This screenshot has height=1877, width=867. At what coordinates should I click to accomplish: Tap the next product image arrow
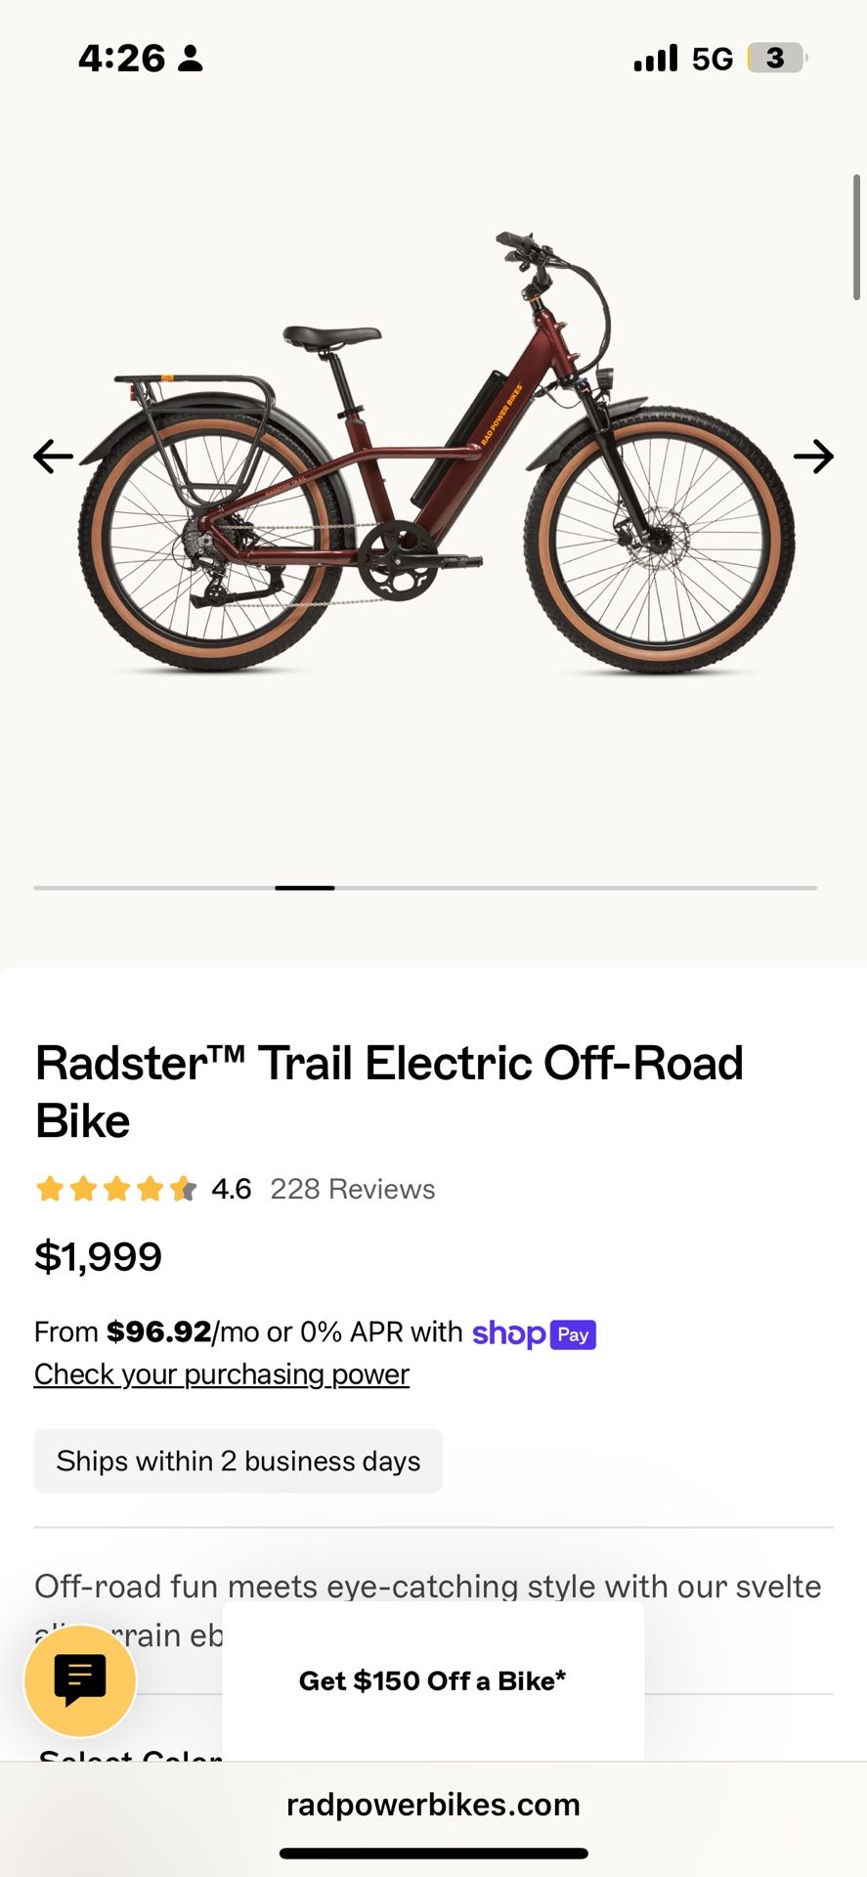(x=812, y=456)
